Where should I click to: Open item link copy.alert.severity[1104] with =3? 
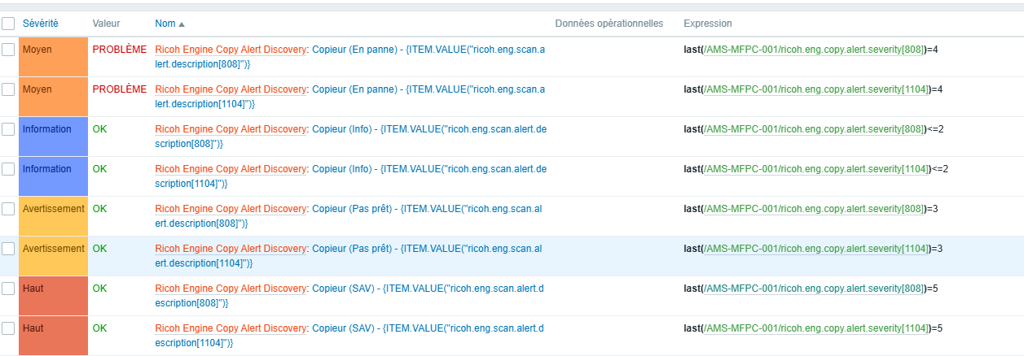tap(817, 249)
